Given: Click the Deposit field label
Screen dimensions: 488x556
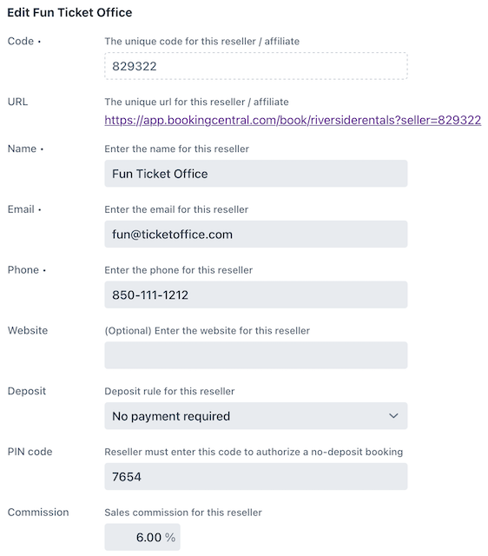Looking at the screenshot, I should point(27,391).
